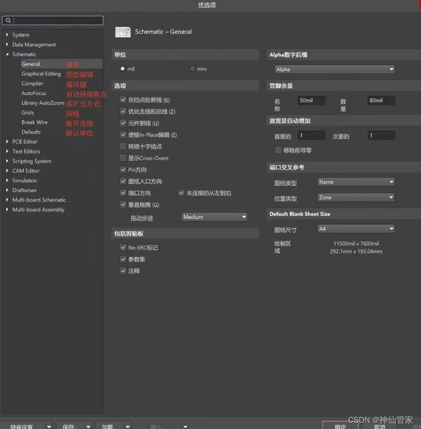
Task: Enable the 显示Cross-Overs checkbox
Action: [123, 158]
